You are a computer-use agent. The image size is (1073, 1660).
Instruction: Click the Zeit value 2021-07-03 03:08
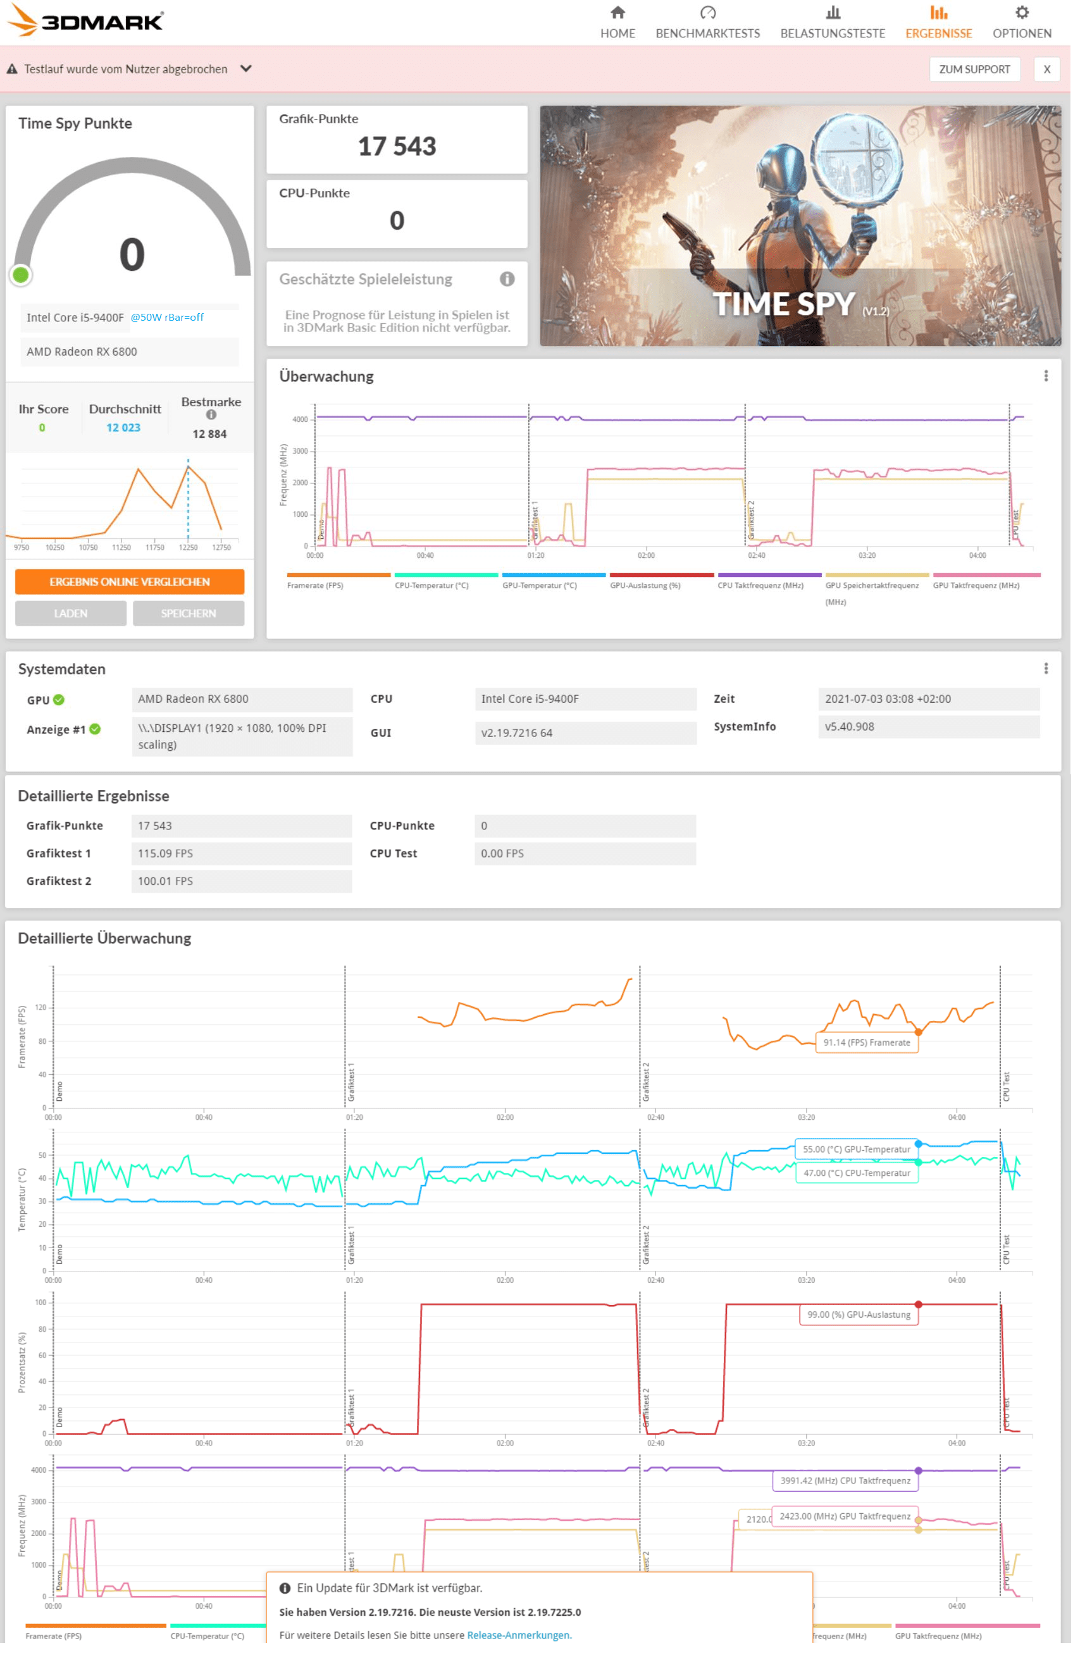click(929, 700)
